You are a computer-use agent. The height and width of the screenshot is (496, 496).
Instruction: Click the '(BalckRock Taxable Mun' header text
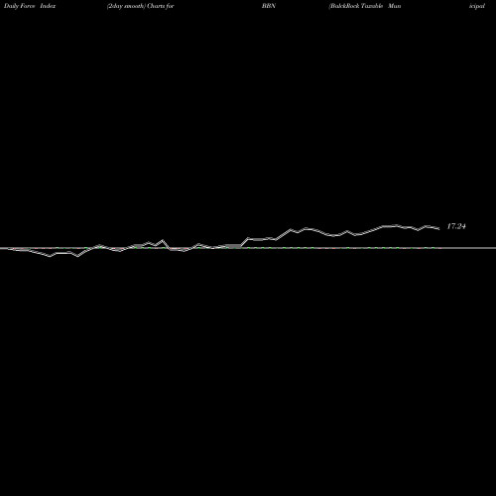click(x=365, y=6)
